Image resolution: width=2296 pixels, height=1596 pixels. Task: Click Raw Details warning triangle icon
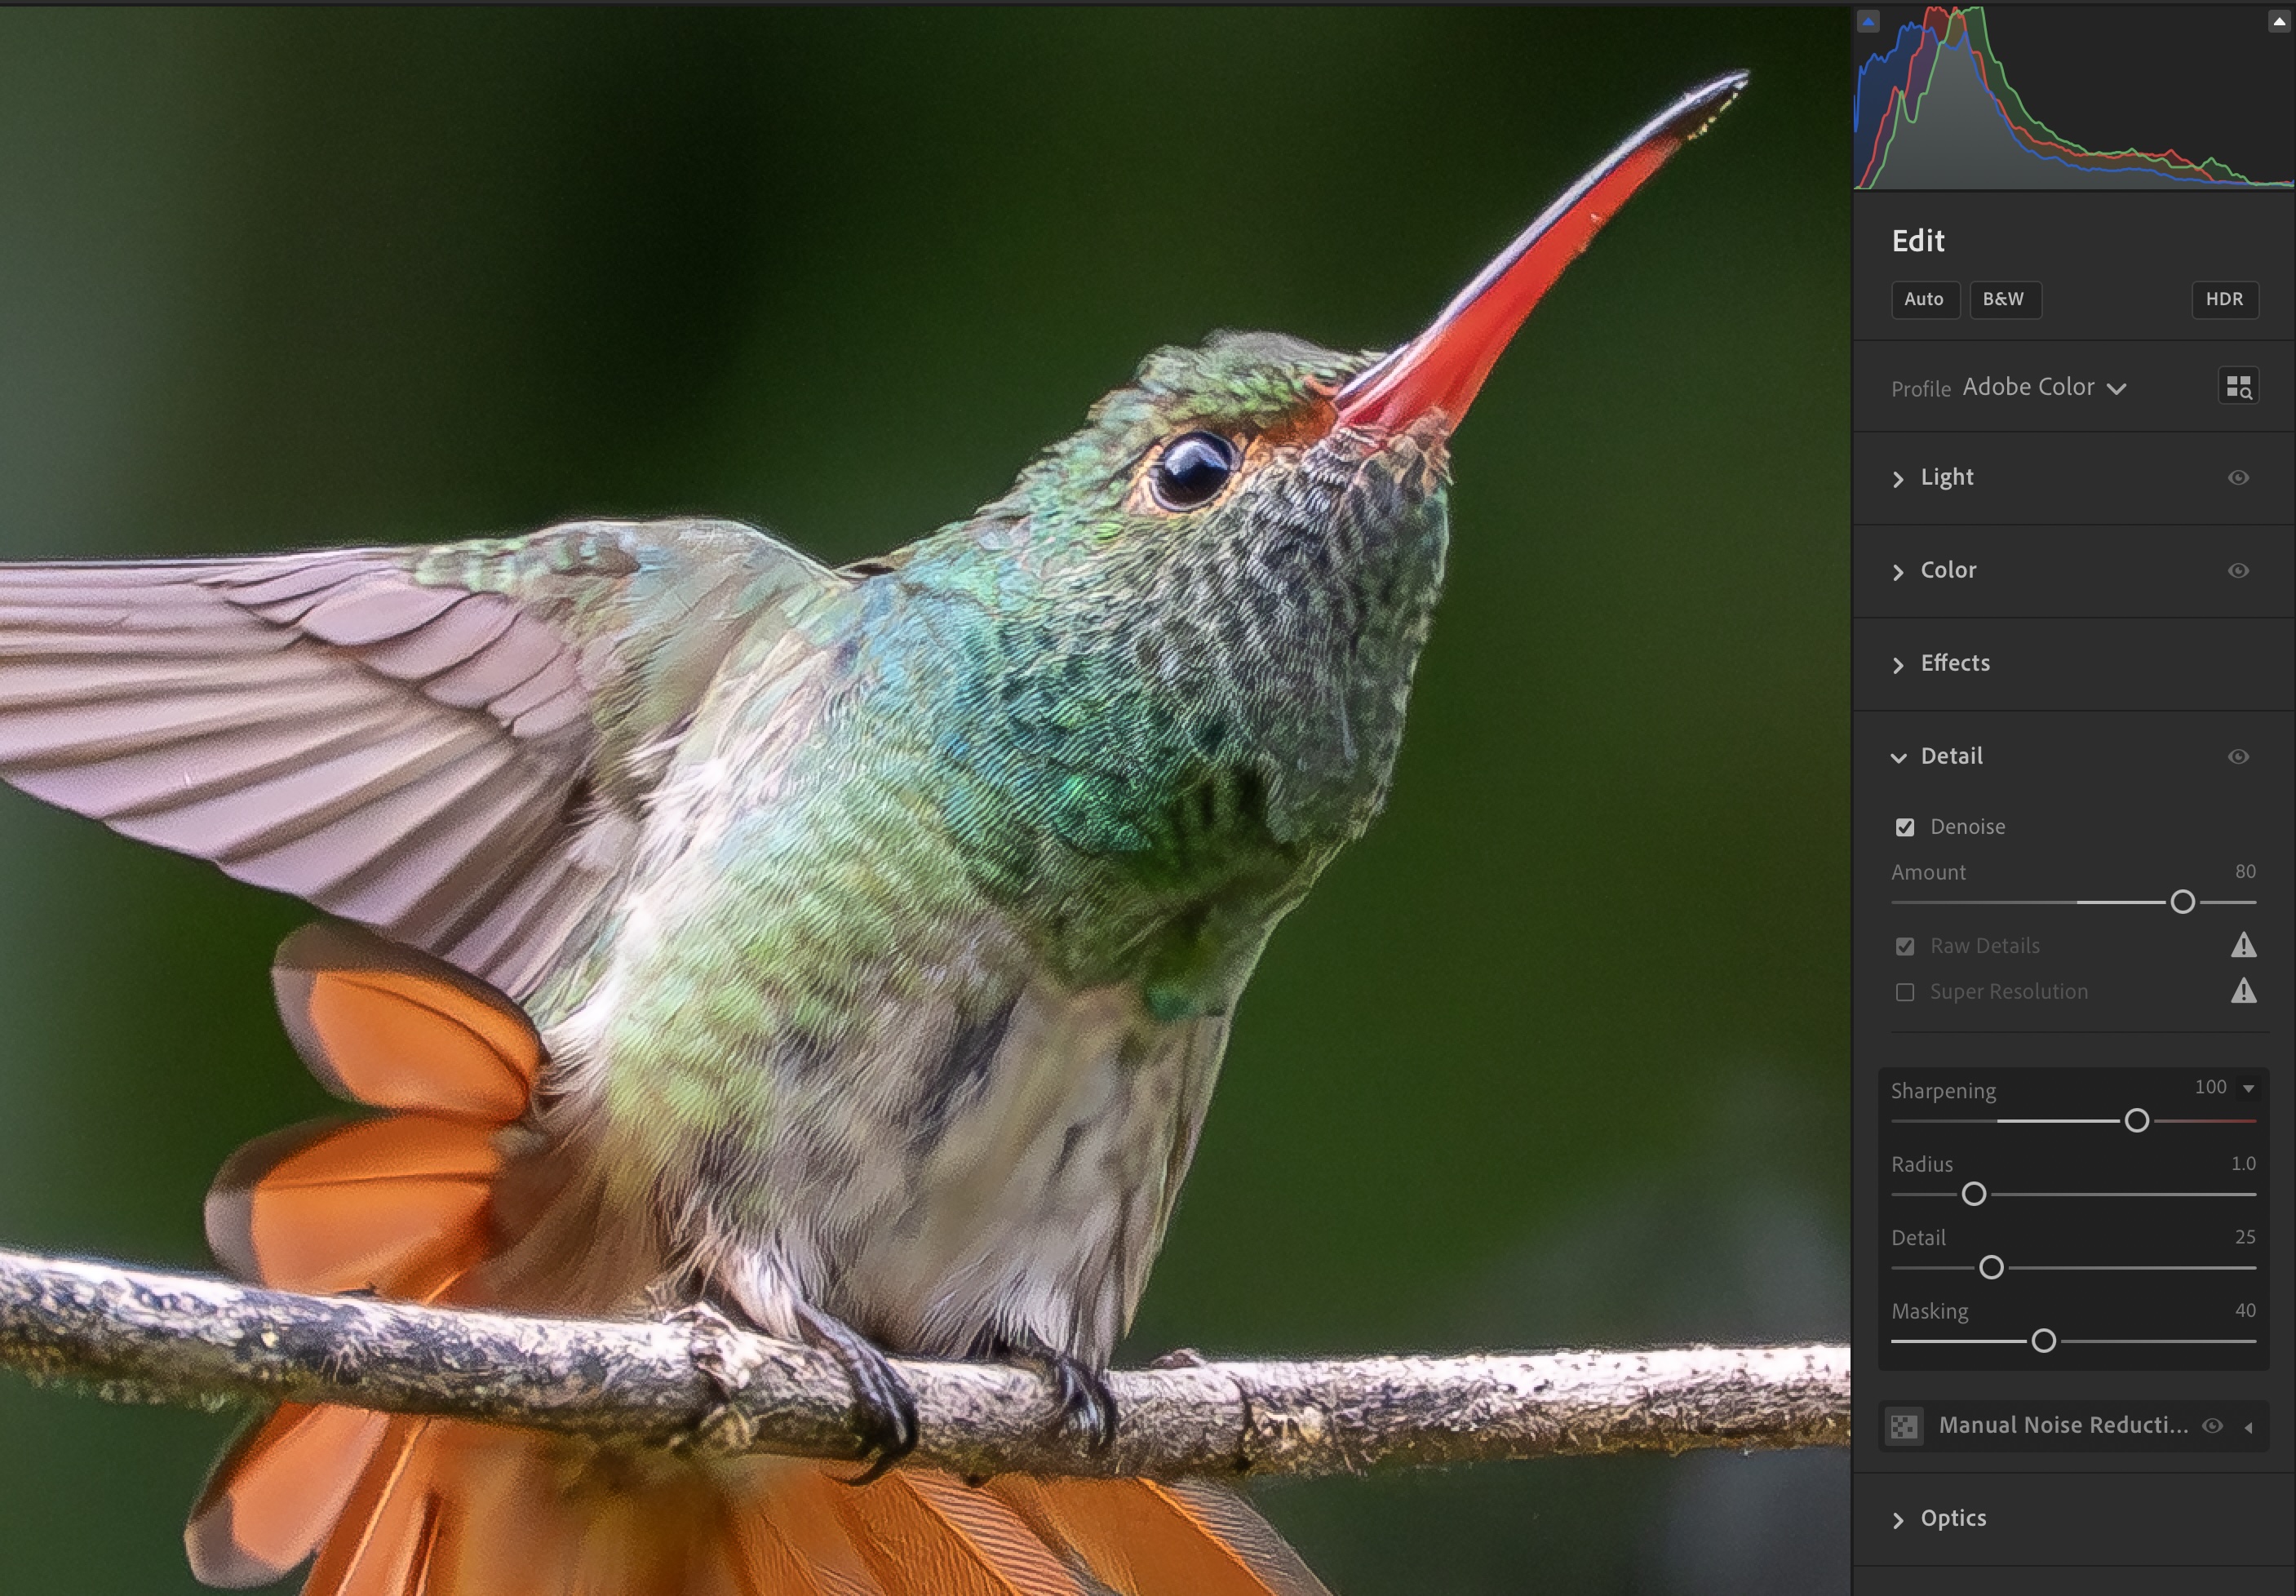pyautogui.click(x=2243, y=945)
